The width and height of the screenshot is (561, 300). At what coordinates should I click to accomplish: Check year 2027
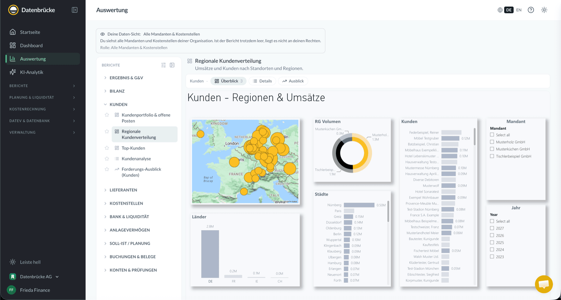(492, 228)
